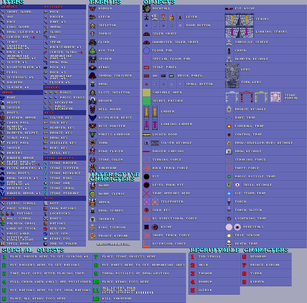Click the Magic Missile Trap icon
Image resolution: width=307 pixels, height=303 pixels.
point(229,177)
